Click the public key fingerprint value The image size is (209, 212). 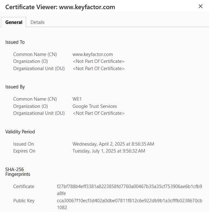(x=129, y=201)
